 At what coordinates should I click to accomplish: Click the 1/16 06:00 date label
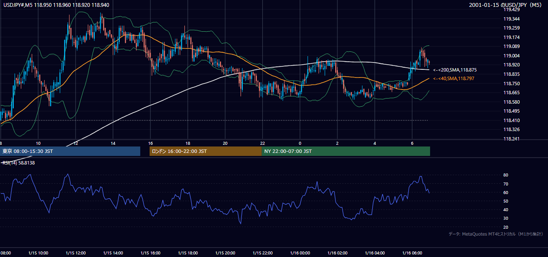(x=412, y=253)
